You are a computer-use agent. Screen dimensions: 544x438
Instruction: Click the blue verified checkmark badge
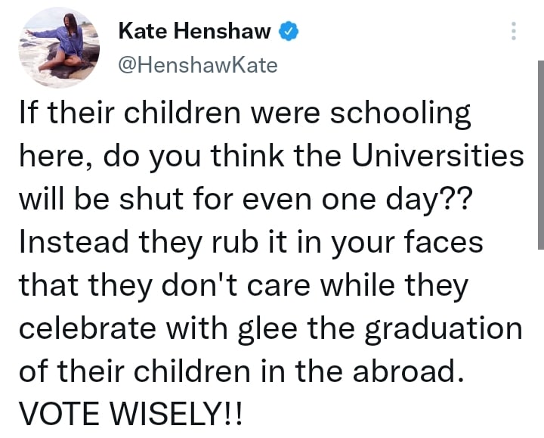click(289, 31)
